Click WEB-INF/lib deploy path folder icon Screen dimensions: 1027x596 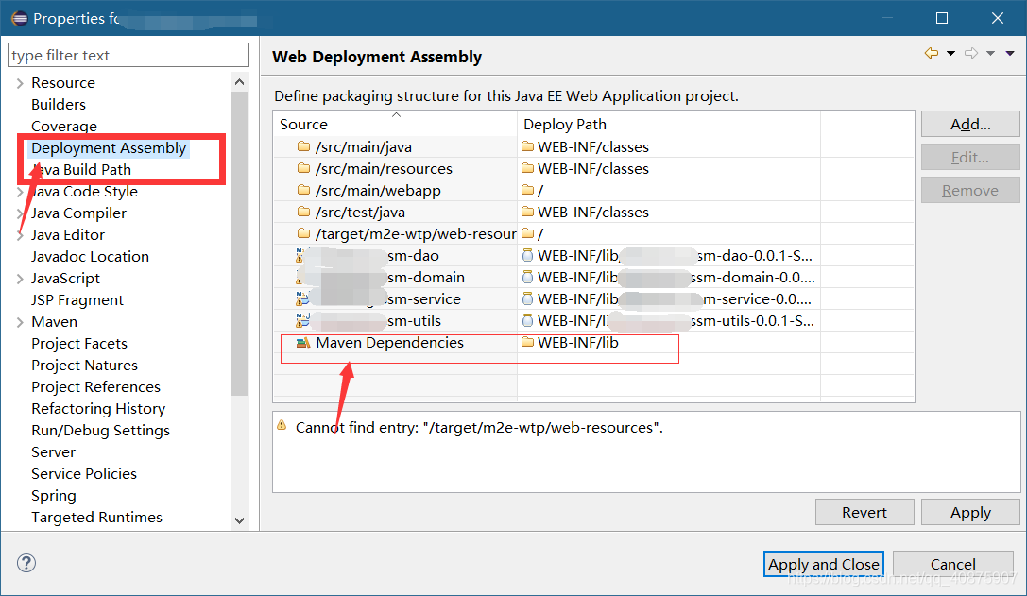[527, 342]
